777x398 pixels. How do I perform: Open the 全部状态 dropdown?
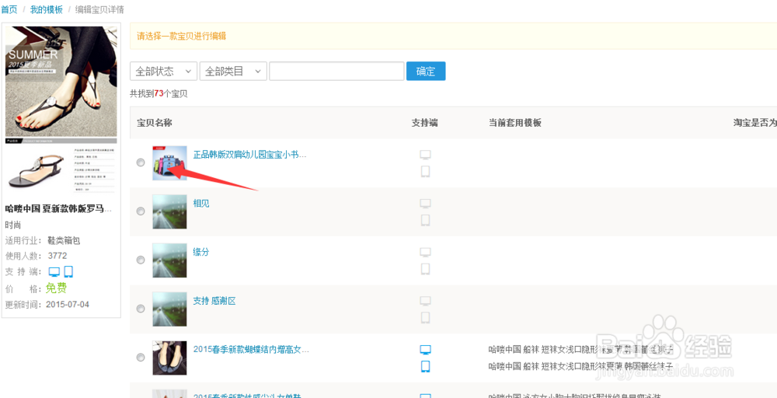tap(163, 71)
